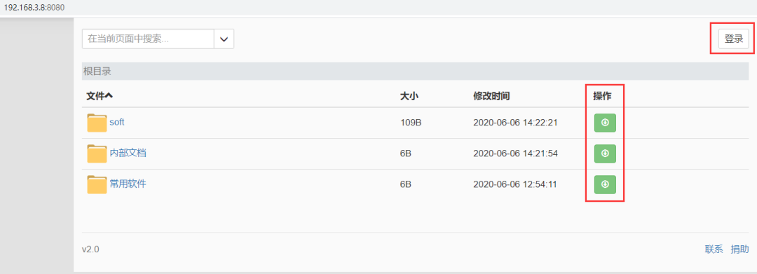Click green download button for 常用软件
The height and width of the screenshot is (274, 757).
click(605, 184)
